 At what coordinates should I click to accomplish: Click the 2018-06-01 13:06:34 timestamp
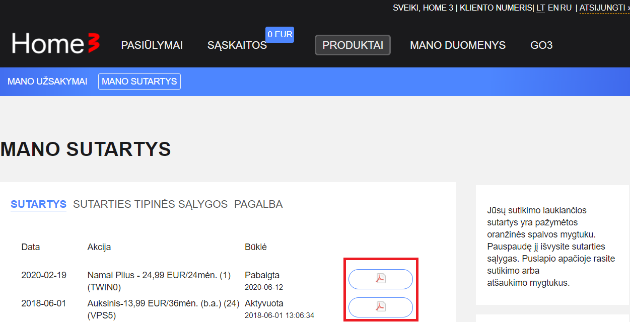point(279,315)
